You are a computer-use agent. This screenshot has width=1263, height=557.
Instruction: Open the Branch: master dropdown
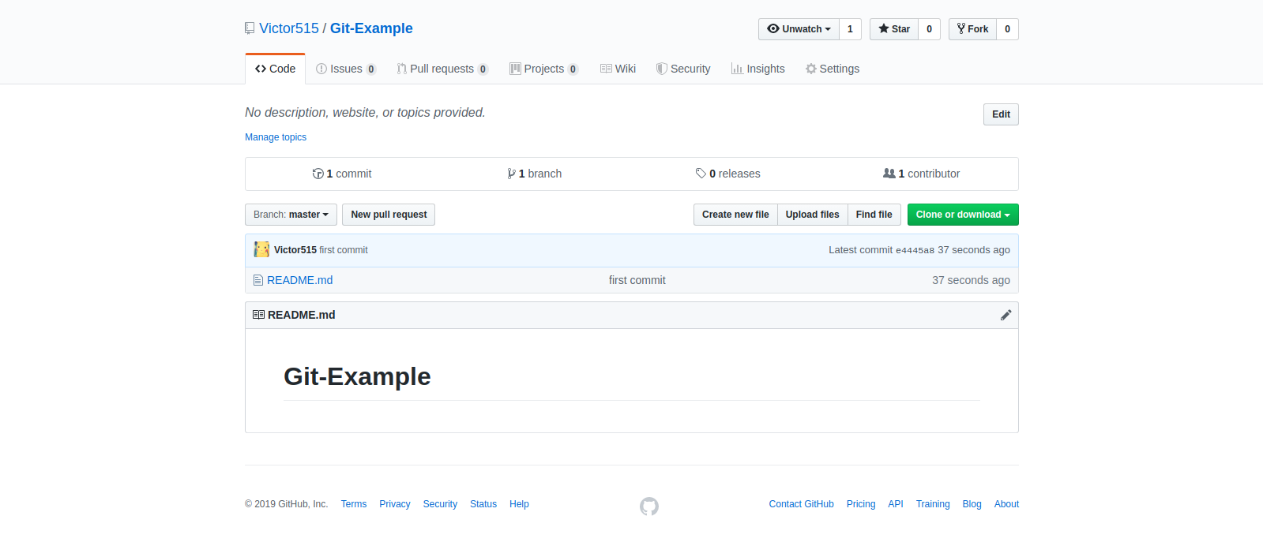tap(291, 215)
